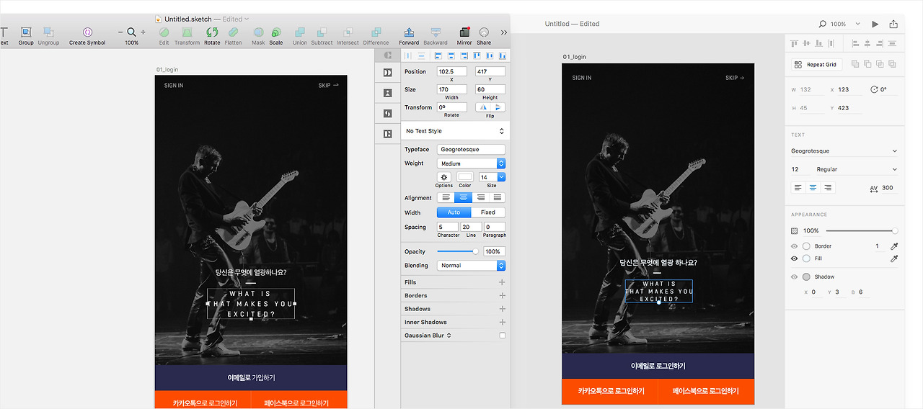
Task: Click Fill color circle in XD
Action: (x=806, y=259)
